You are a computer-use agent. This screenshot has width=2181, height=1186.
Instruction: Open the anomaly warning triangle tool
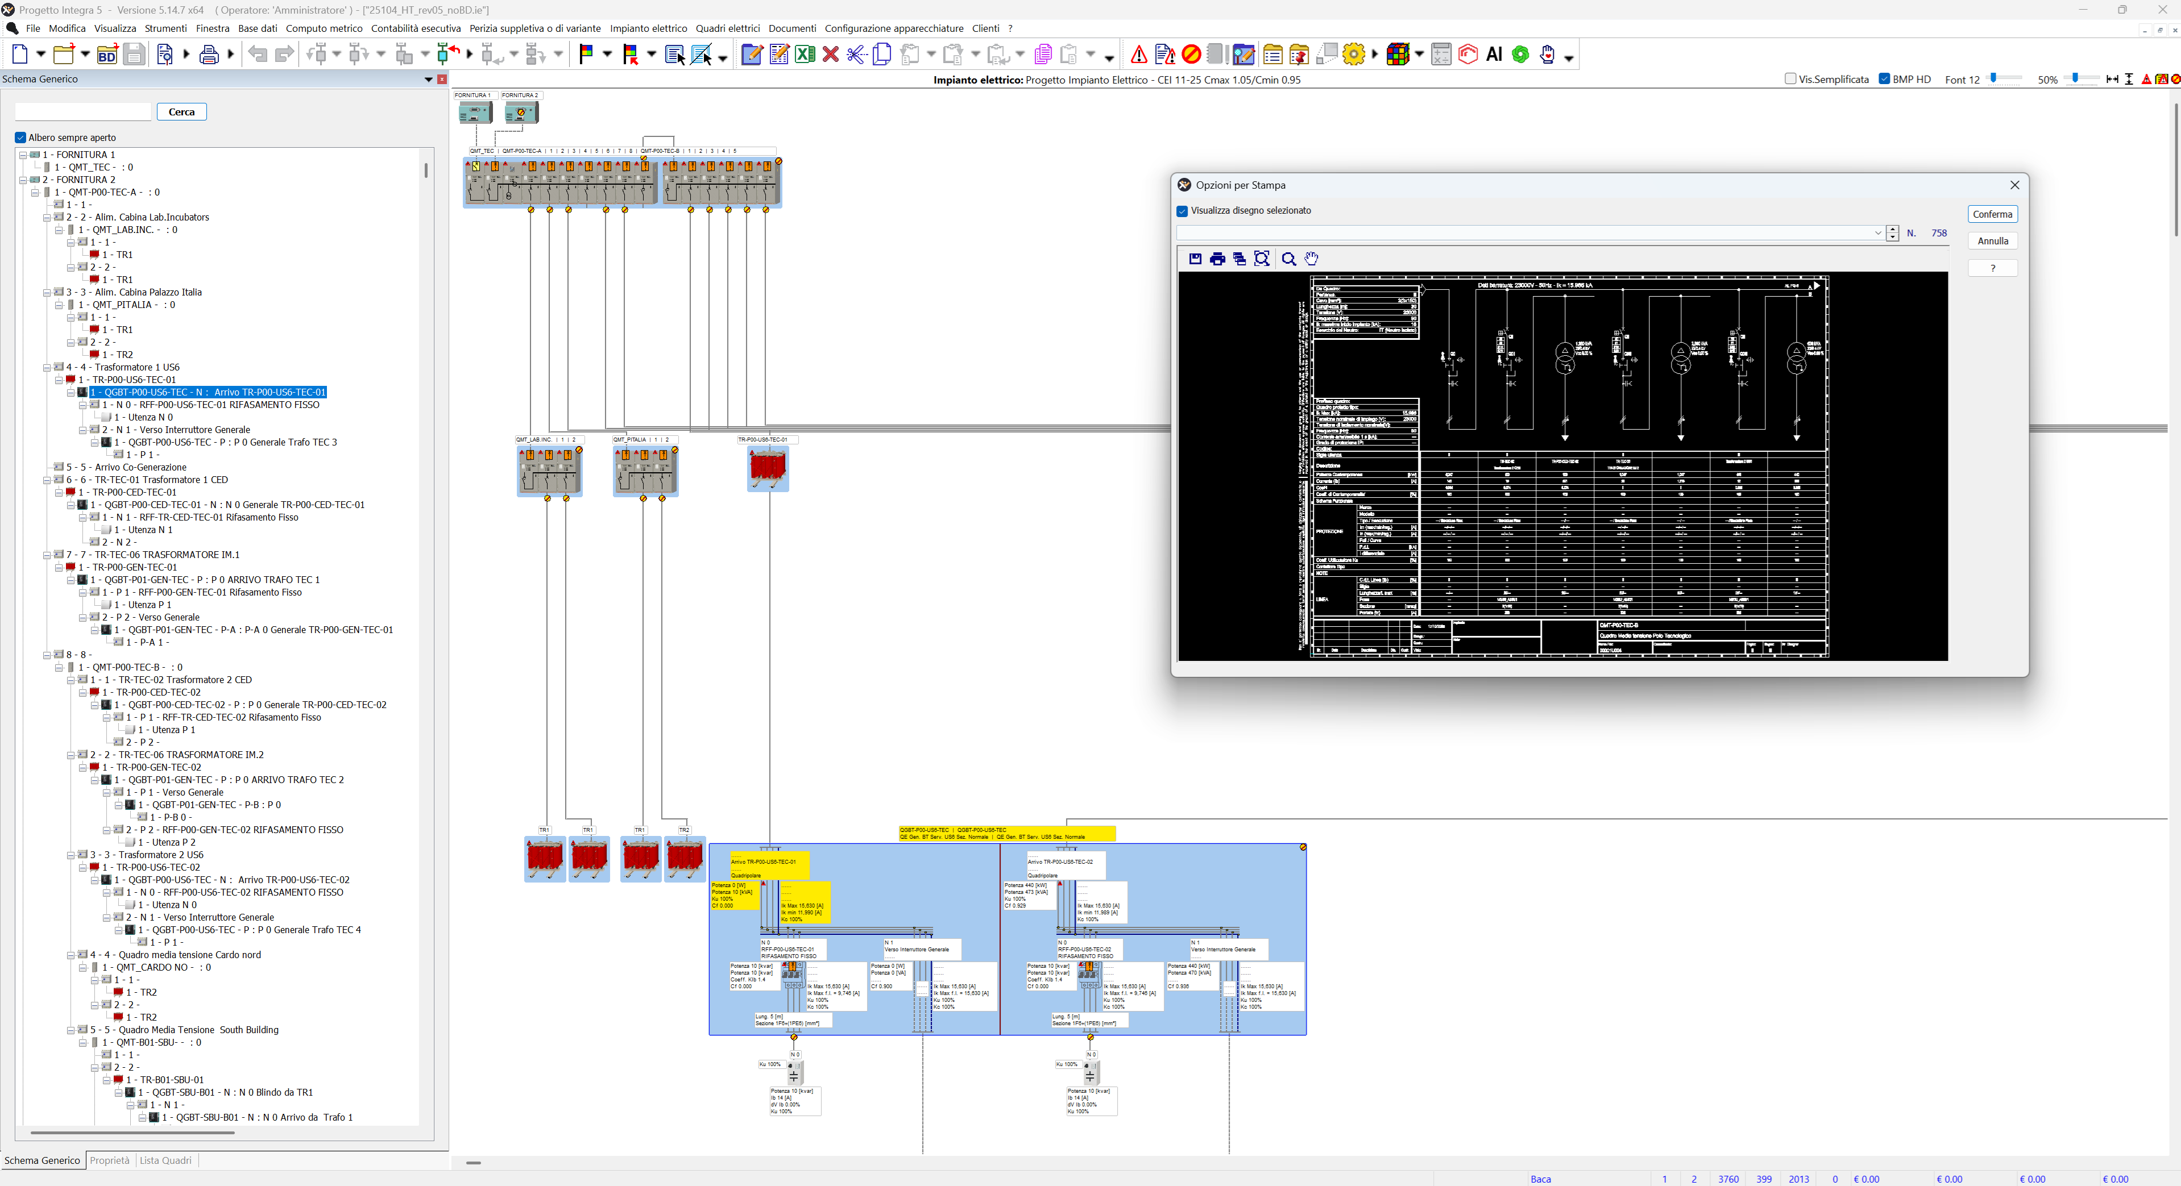pos(1139,54)
